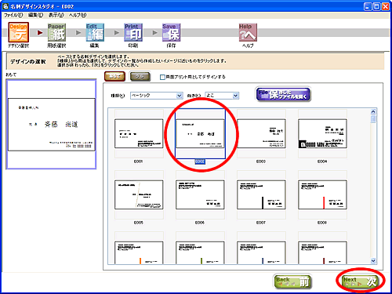Go to the Paper selection step icon
The image size is (392, 294).
pyautogui.click(x=56, y=32)
